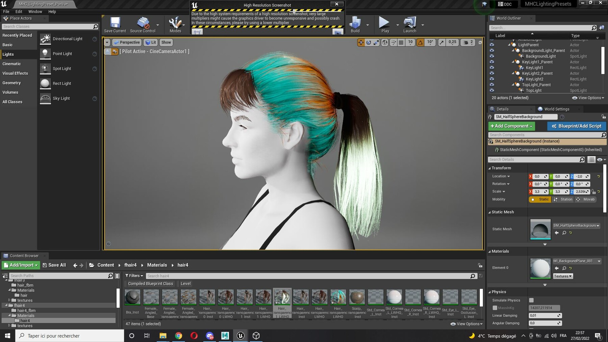
Task: Toggle scale snapping icon in viewport
Action: click(x=442, y=42)
